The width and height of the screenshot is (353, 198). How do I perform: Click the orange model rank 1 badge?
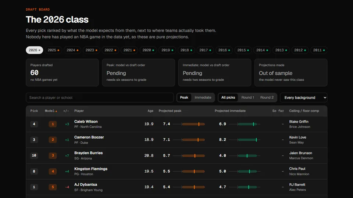click(x=53, y=124)
